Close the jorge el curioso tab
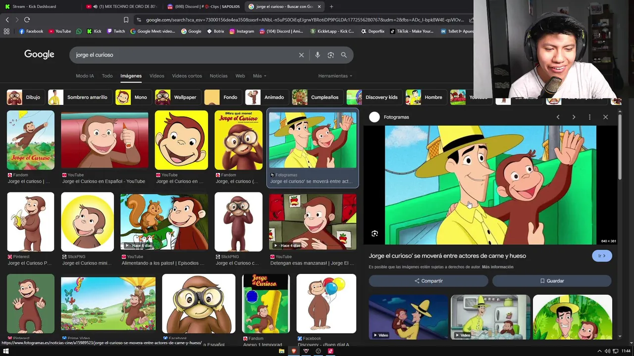Viewport: 634px width, 356px height. pos(319,6)
